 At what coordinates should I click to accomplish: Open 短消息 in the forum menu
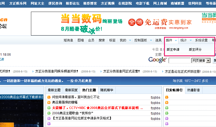[68, 40]
